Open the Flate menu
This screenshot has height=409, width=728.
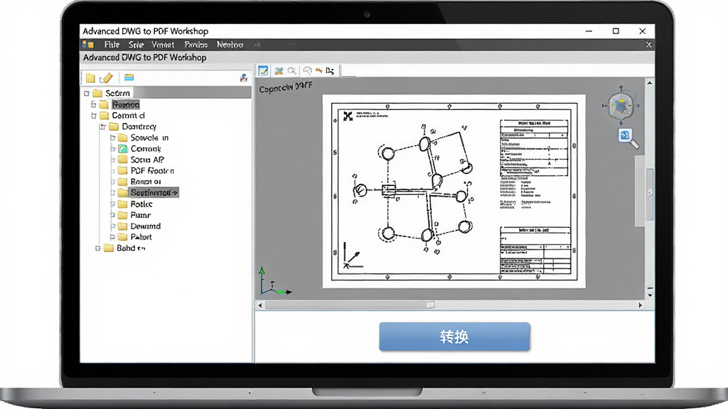coord(112,45)
